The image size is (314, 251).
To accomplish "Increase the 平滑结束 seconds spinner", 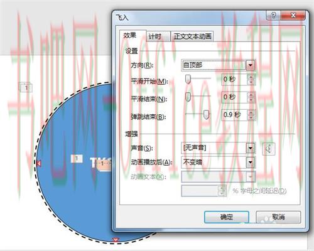I will [251, 95].
